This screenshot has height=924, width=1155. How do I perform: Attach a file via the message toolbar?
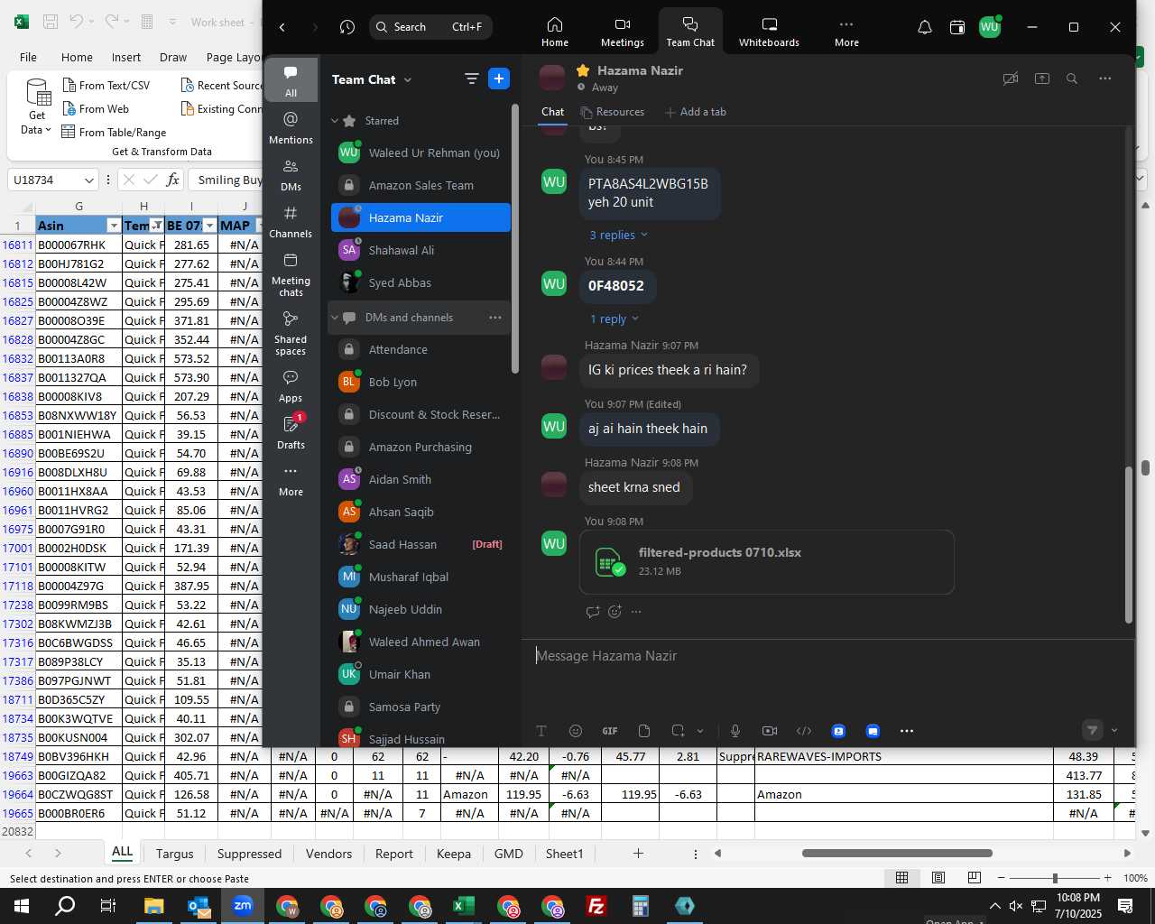tap(644, 731)
